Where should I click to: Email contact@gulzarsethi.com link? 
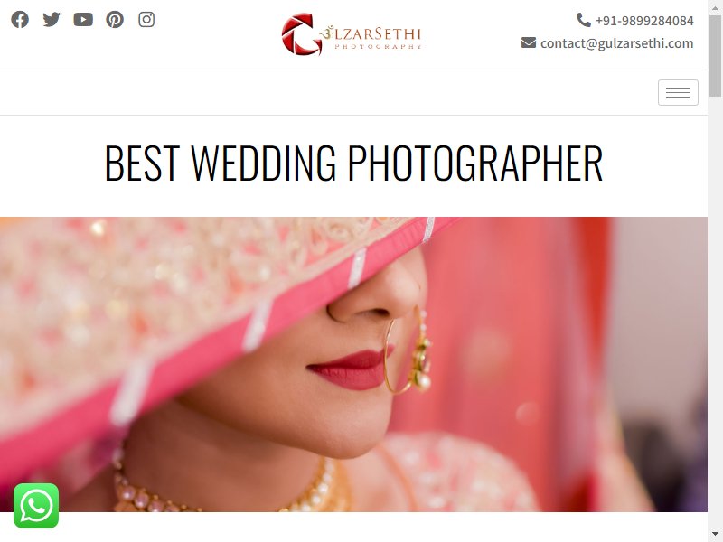point(616,43)
